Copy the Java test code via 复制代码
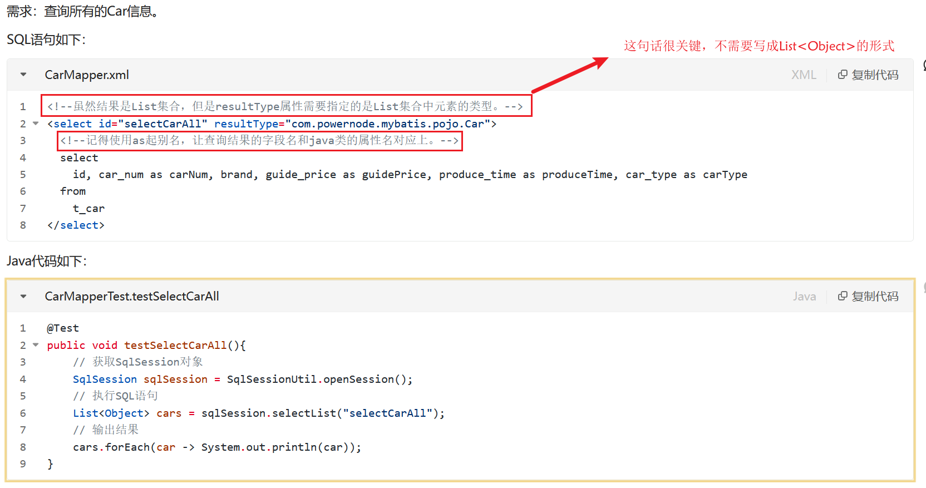 [868, 297]
